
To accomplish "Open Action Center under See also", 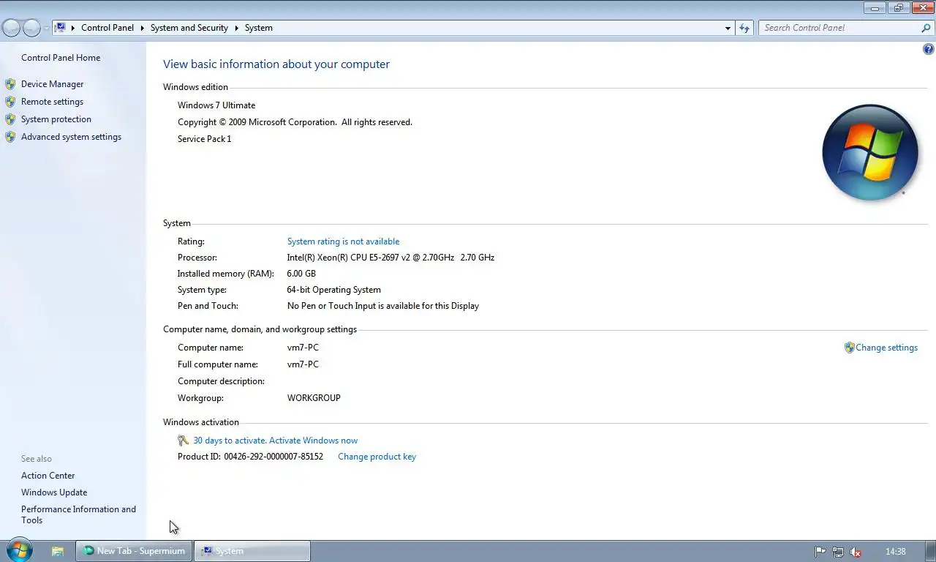I will click(48, 476).
